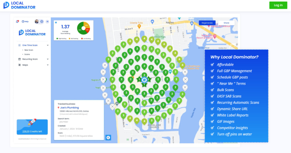Open Scans in sidebar menu
The image size is (291, 153).
click(x=27, y=54)
